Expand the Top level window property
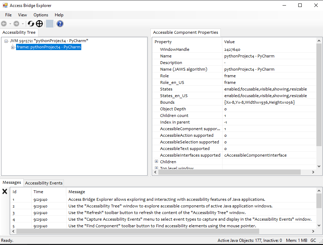The width and height of the screenshot is (323, 245). pyautogui.click(x=156, y=168)
